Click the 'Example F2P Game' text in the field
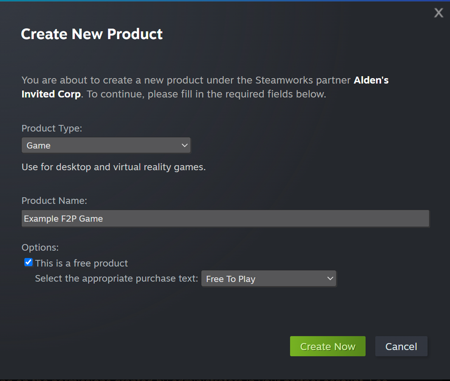This screenshot has width=450, height=381. pos(63,219)
